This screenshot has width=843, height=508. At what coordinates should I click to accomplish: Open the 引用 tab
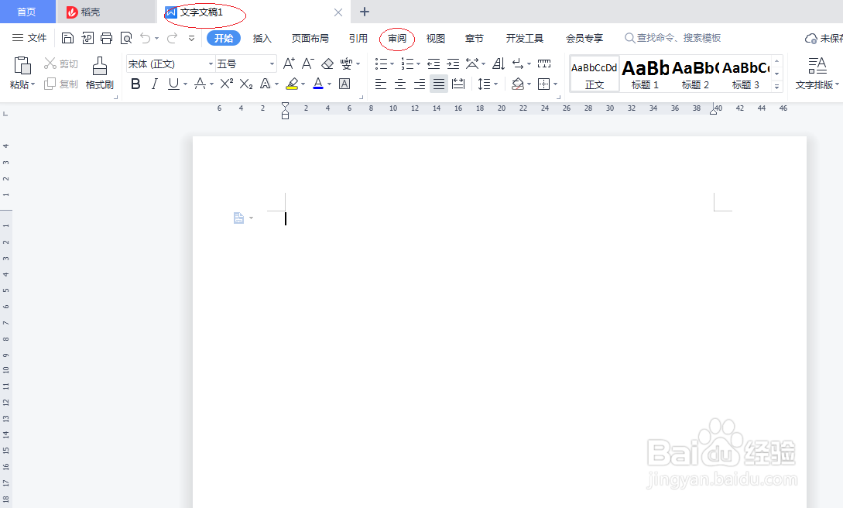358,38
